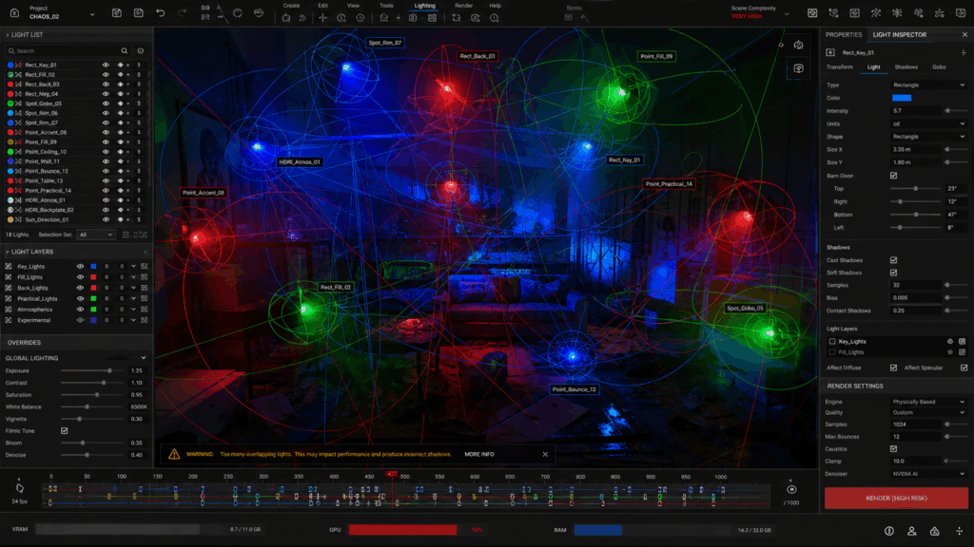Click the Intensity slider handle
974x547 pixels.
[x=947, y=111]
